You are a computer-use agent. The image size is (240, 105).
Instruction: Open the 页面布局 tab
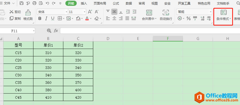tap(100, 3)
